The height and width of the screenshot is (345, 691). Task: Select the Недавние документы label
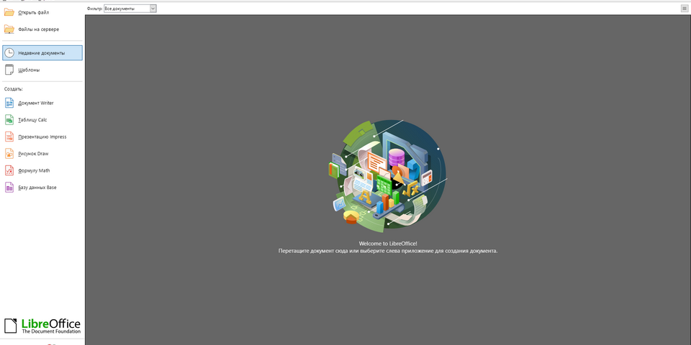click(x=42, y=53)
